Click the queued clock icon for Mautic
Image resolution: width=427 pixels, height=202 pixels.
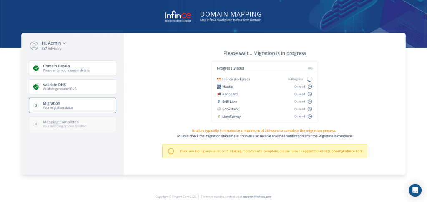coord(310,87)
